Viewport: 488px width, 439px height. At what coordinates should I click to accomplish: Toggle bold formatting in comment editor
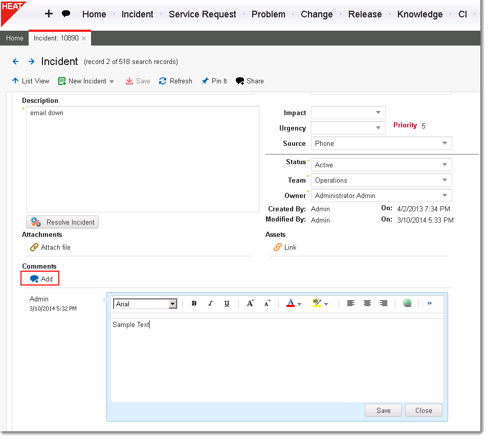pos(194,303)
